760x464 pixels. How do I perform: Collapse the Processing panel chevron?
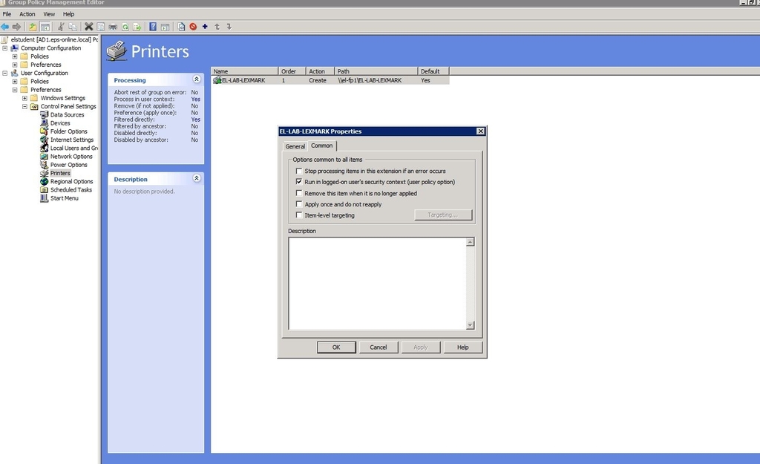point(197,79)
